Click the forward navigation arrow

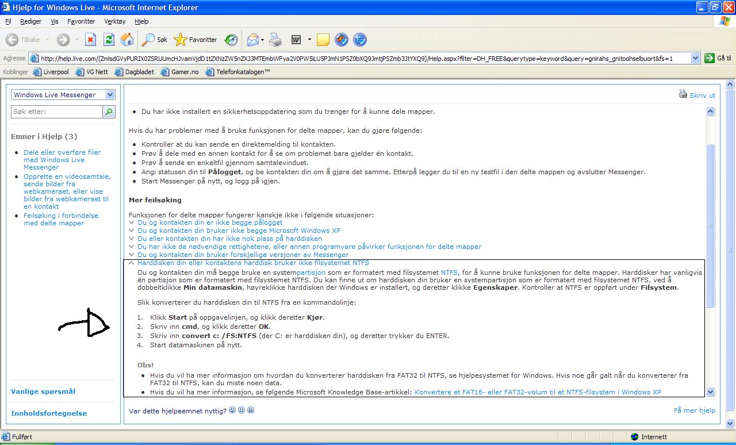(63, 40)
